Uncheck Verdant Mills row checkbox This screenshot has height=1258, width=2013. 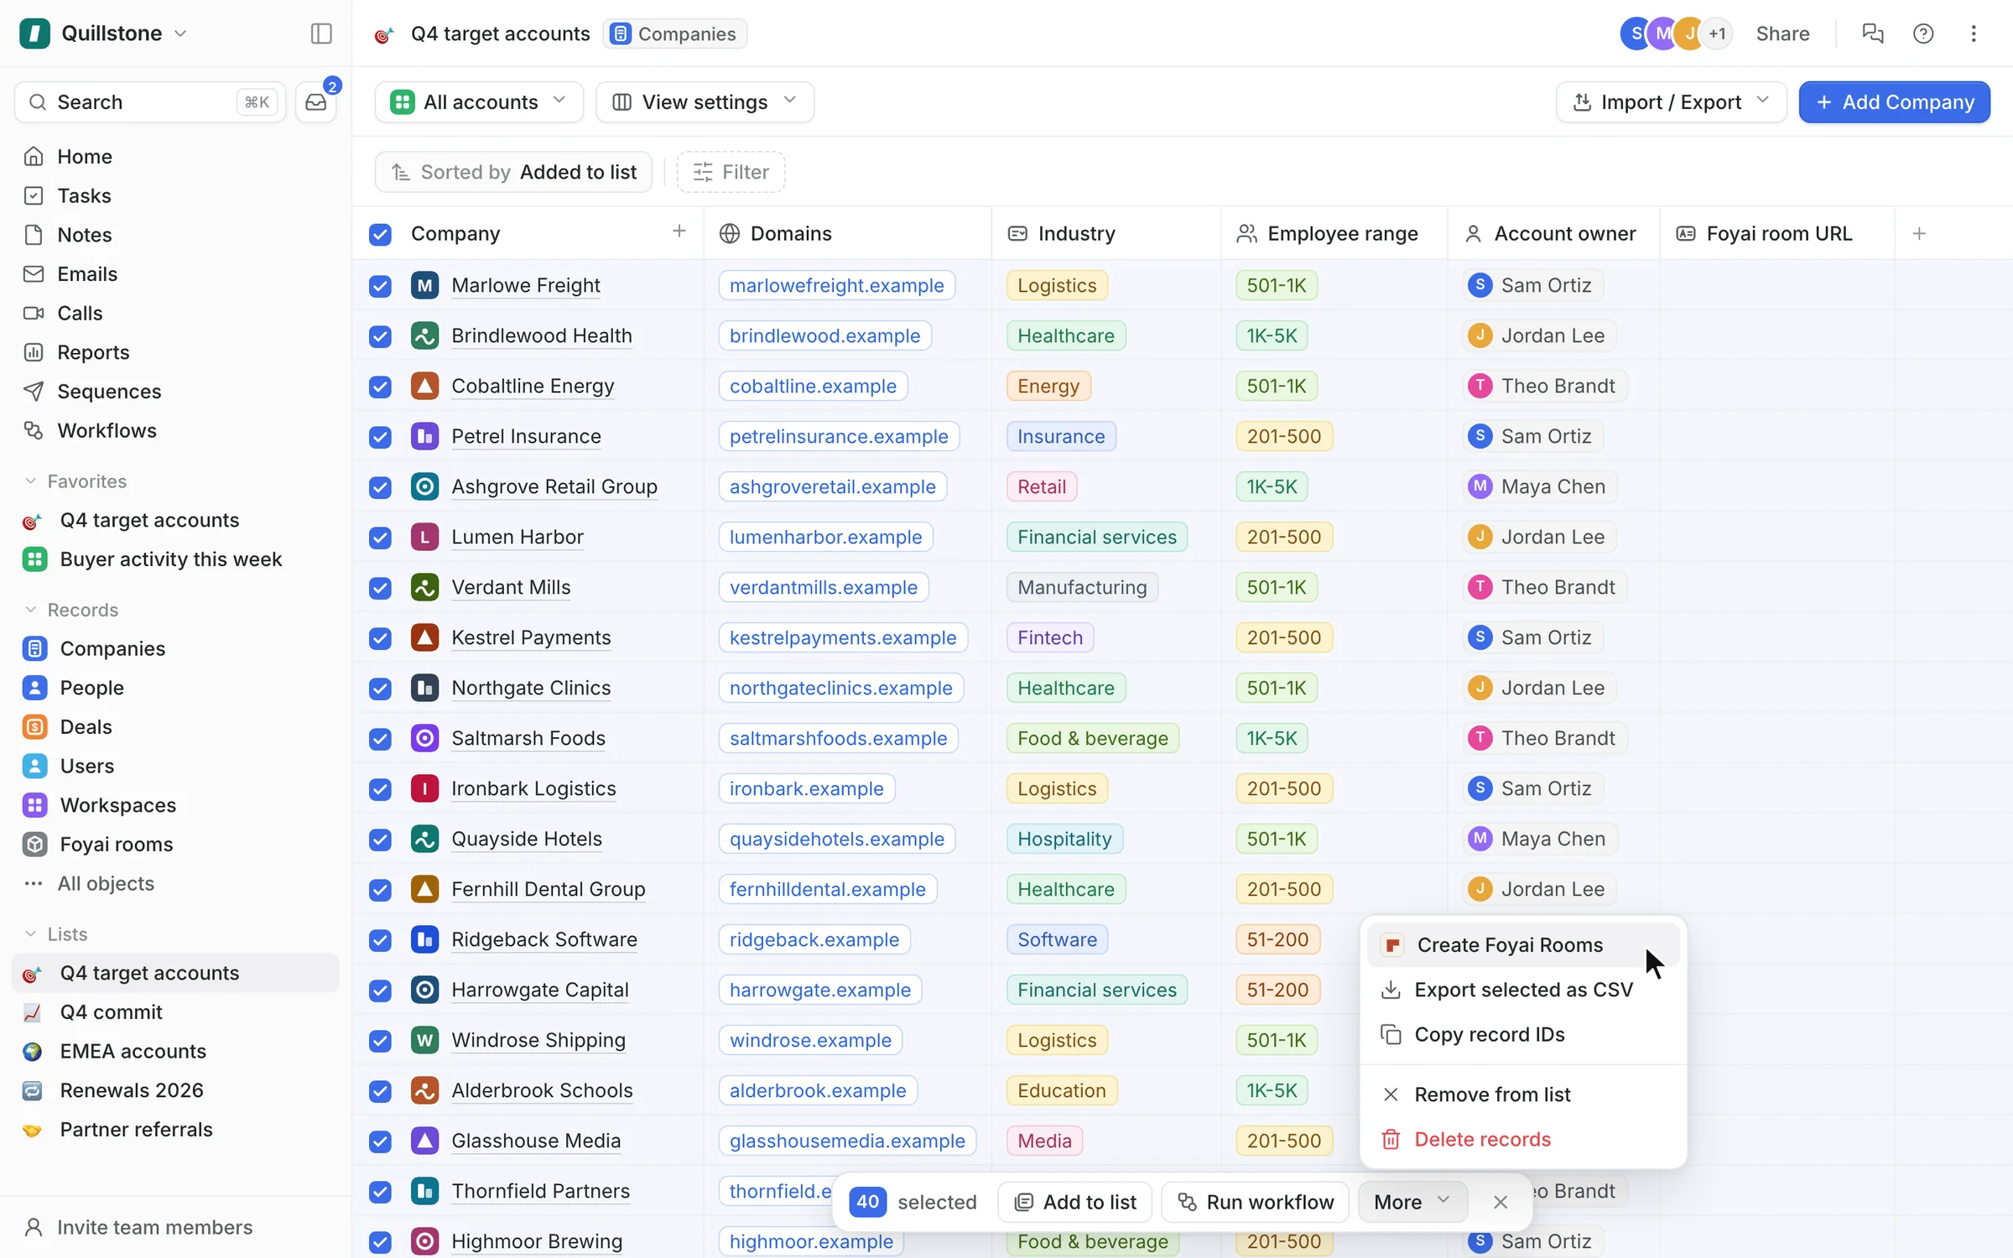(x=380, y=588)
